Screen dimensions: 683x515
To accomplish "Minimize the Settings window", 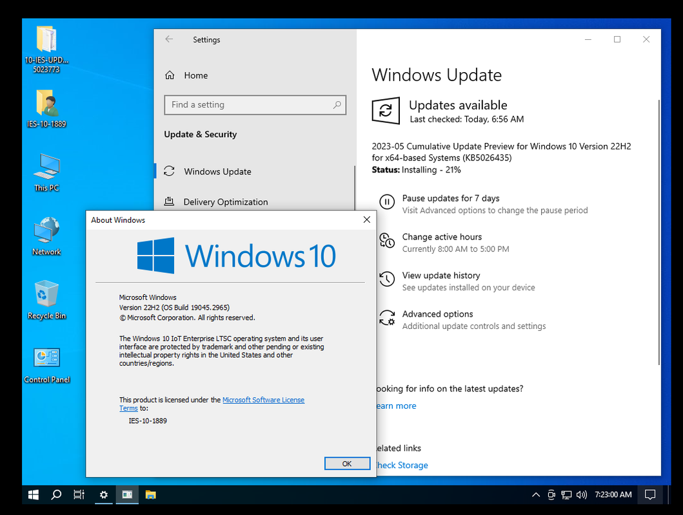I will click(588, 39).
